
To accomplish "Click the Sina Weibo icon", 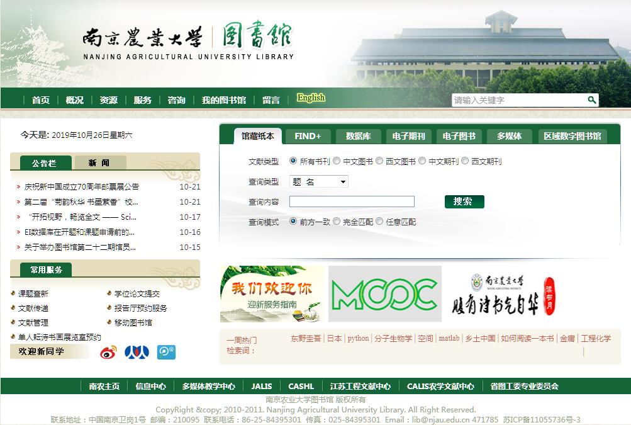I will click(x=108, y=352).
